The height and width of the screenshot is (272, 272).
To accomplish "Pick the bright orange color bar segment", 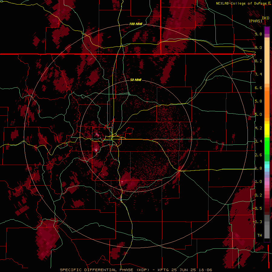I will coord(267,104).
